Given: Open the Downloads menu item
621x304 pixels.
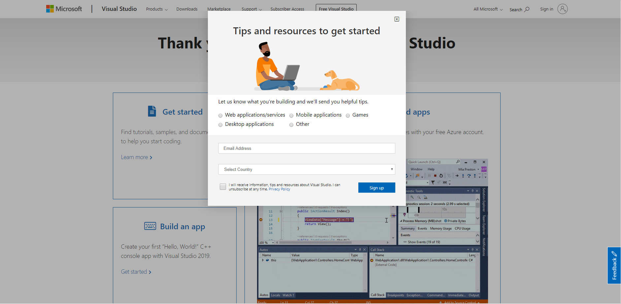Looking at the screenshot, I should click(x=187, y=9).
